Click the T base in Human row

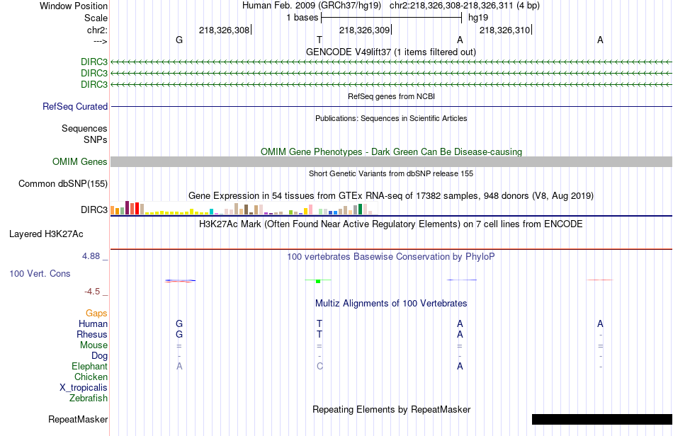[x=319, y=323]
